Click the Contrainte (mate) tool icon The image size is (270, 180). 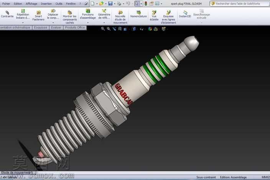coord(7,13)
